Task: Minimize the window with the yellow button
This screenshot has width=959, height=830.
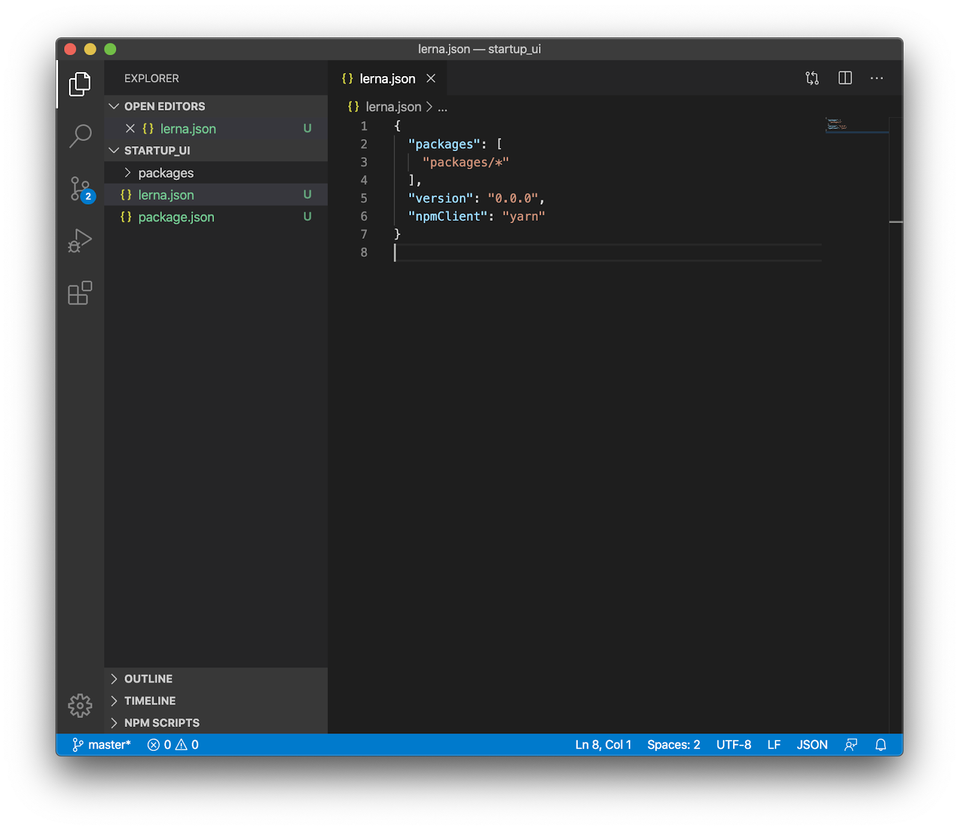Action: [x=90, y=49]
